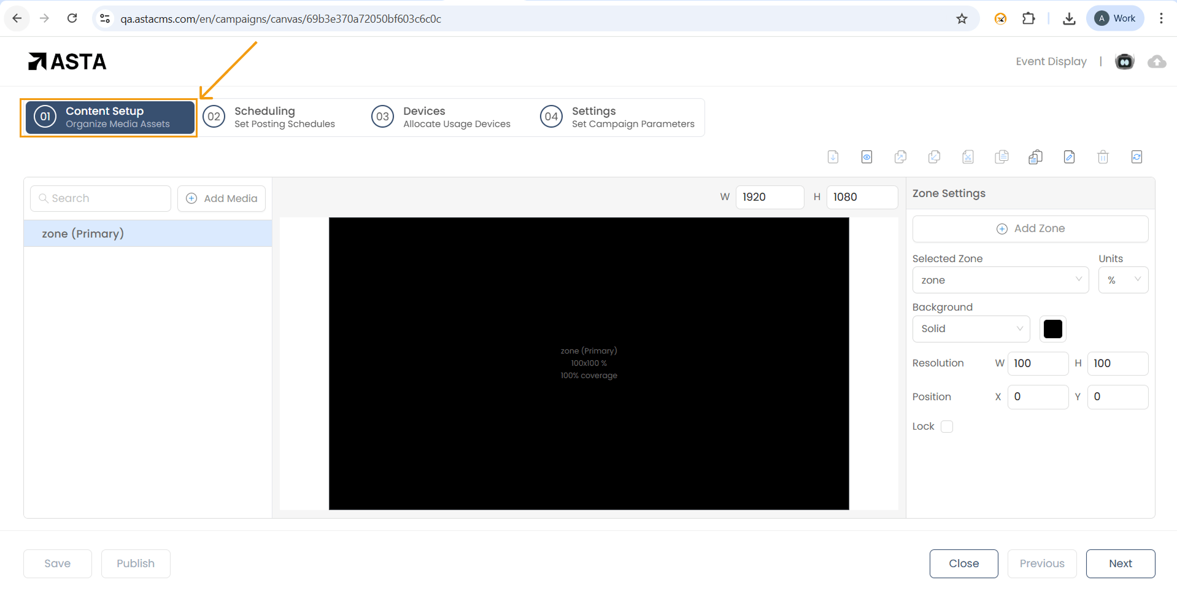Click the cut scissors icon
This screenshot has height=596, width=1177.
click(968, 157)
